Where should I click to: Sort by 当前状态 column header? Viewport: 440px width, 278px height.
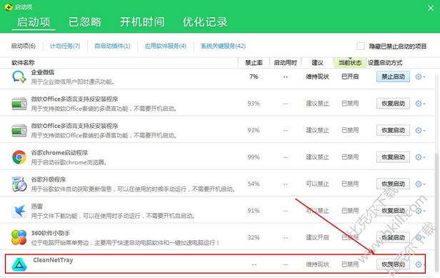(350, 63)
